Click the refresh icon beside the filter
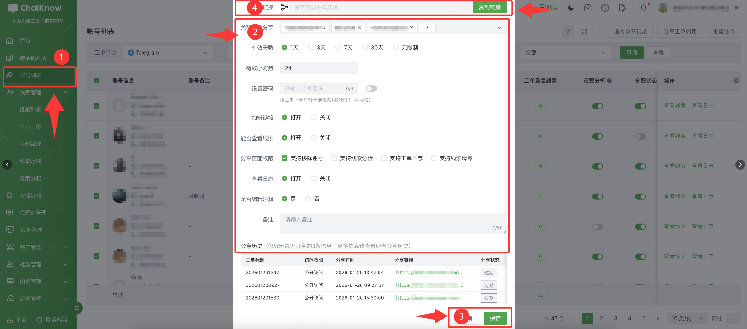747x329 pixels. coord(584,31)
